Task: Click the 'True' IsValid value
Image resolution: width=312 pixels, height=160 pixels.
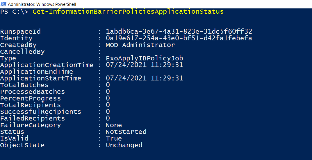Action: click(x=114, y=139)
